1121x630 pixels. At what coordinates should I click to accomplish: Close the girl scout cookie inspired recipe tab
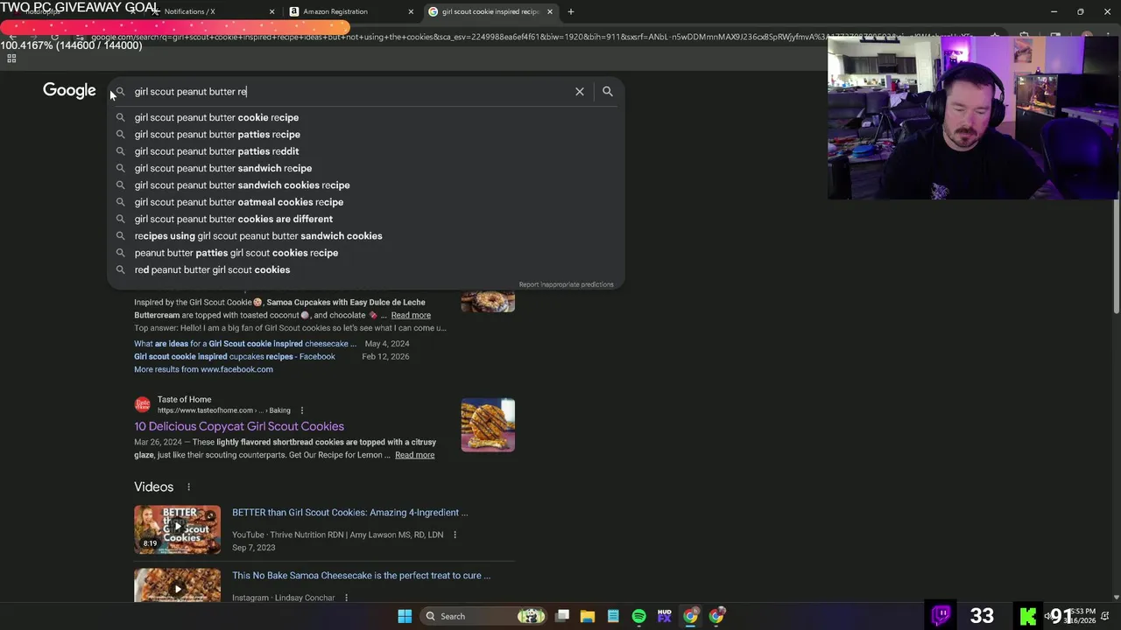tap(550, 11)
